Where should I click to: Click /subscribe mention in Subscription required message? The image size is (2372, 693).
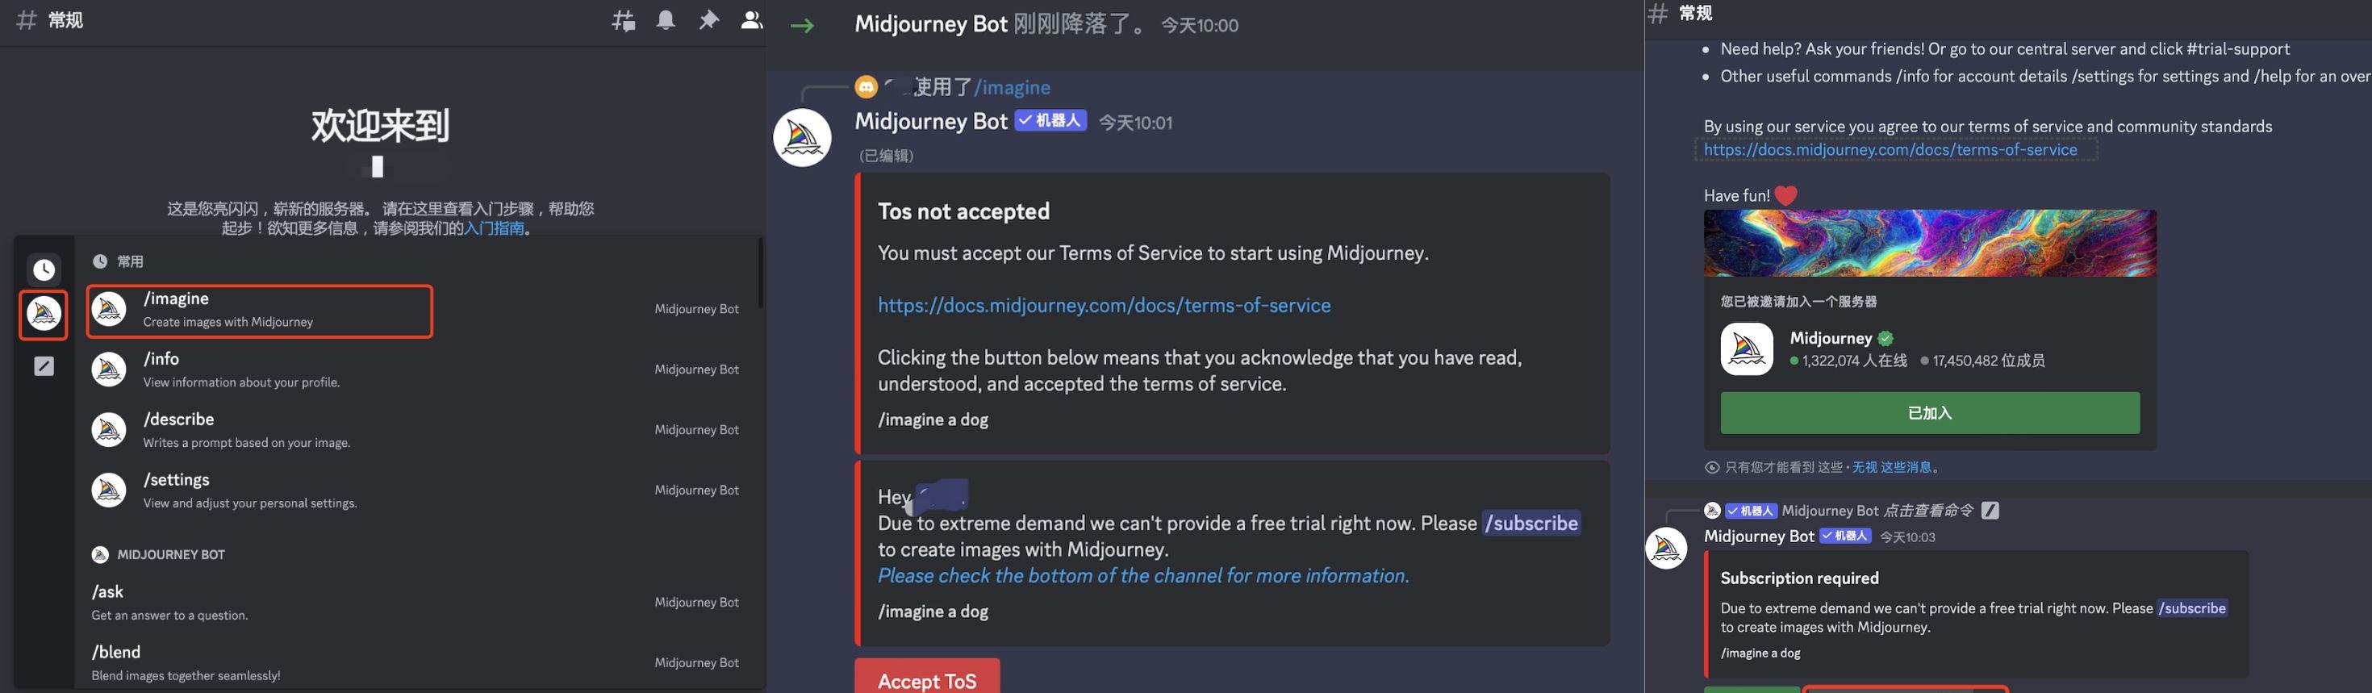(x=2191, y=608)
